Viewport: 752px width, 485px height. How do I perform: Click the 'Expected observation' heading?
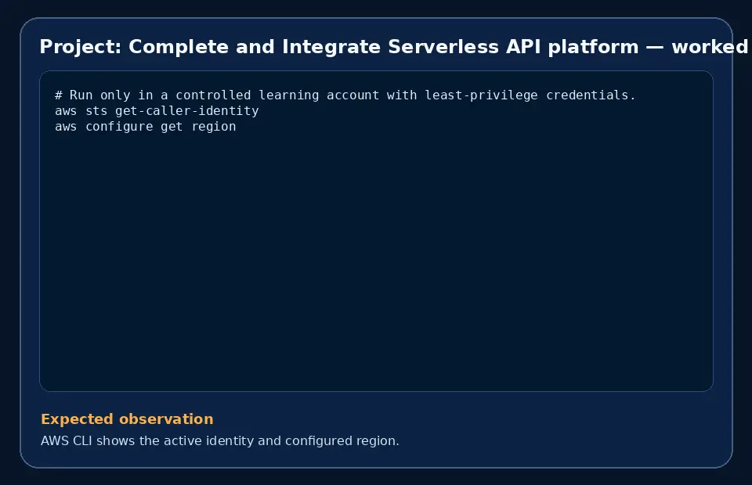[127, 419]
